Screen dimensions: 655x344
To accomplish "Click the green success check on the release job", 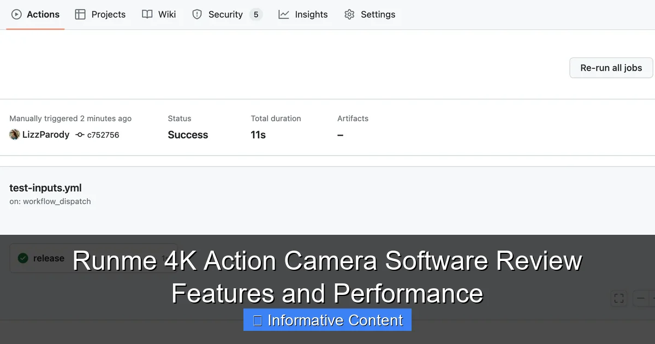I will [x=23, y=258].
